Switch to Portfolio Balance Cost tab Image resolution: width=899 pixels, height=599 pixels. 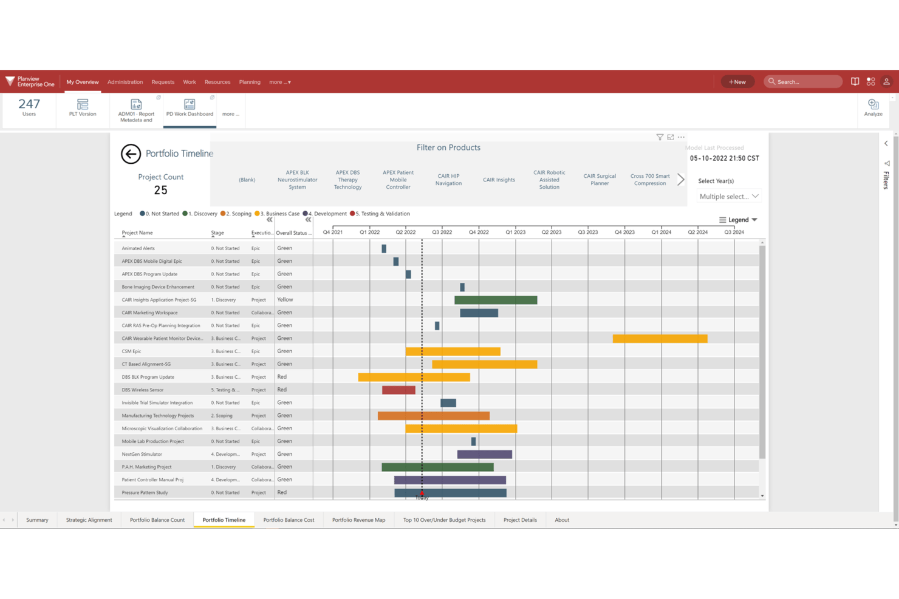pyautogui.click(x=289, y=520)
